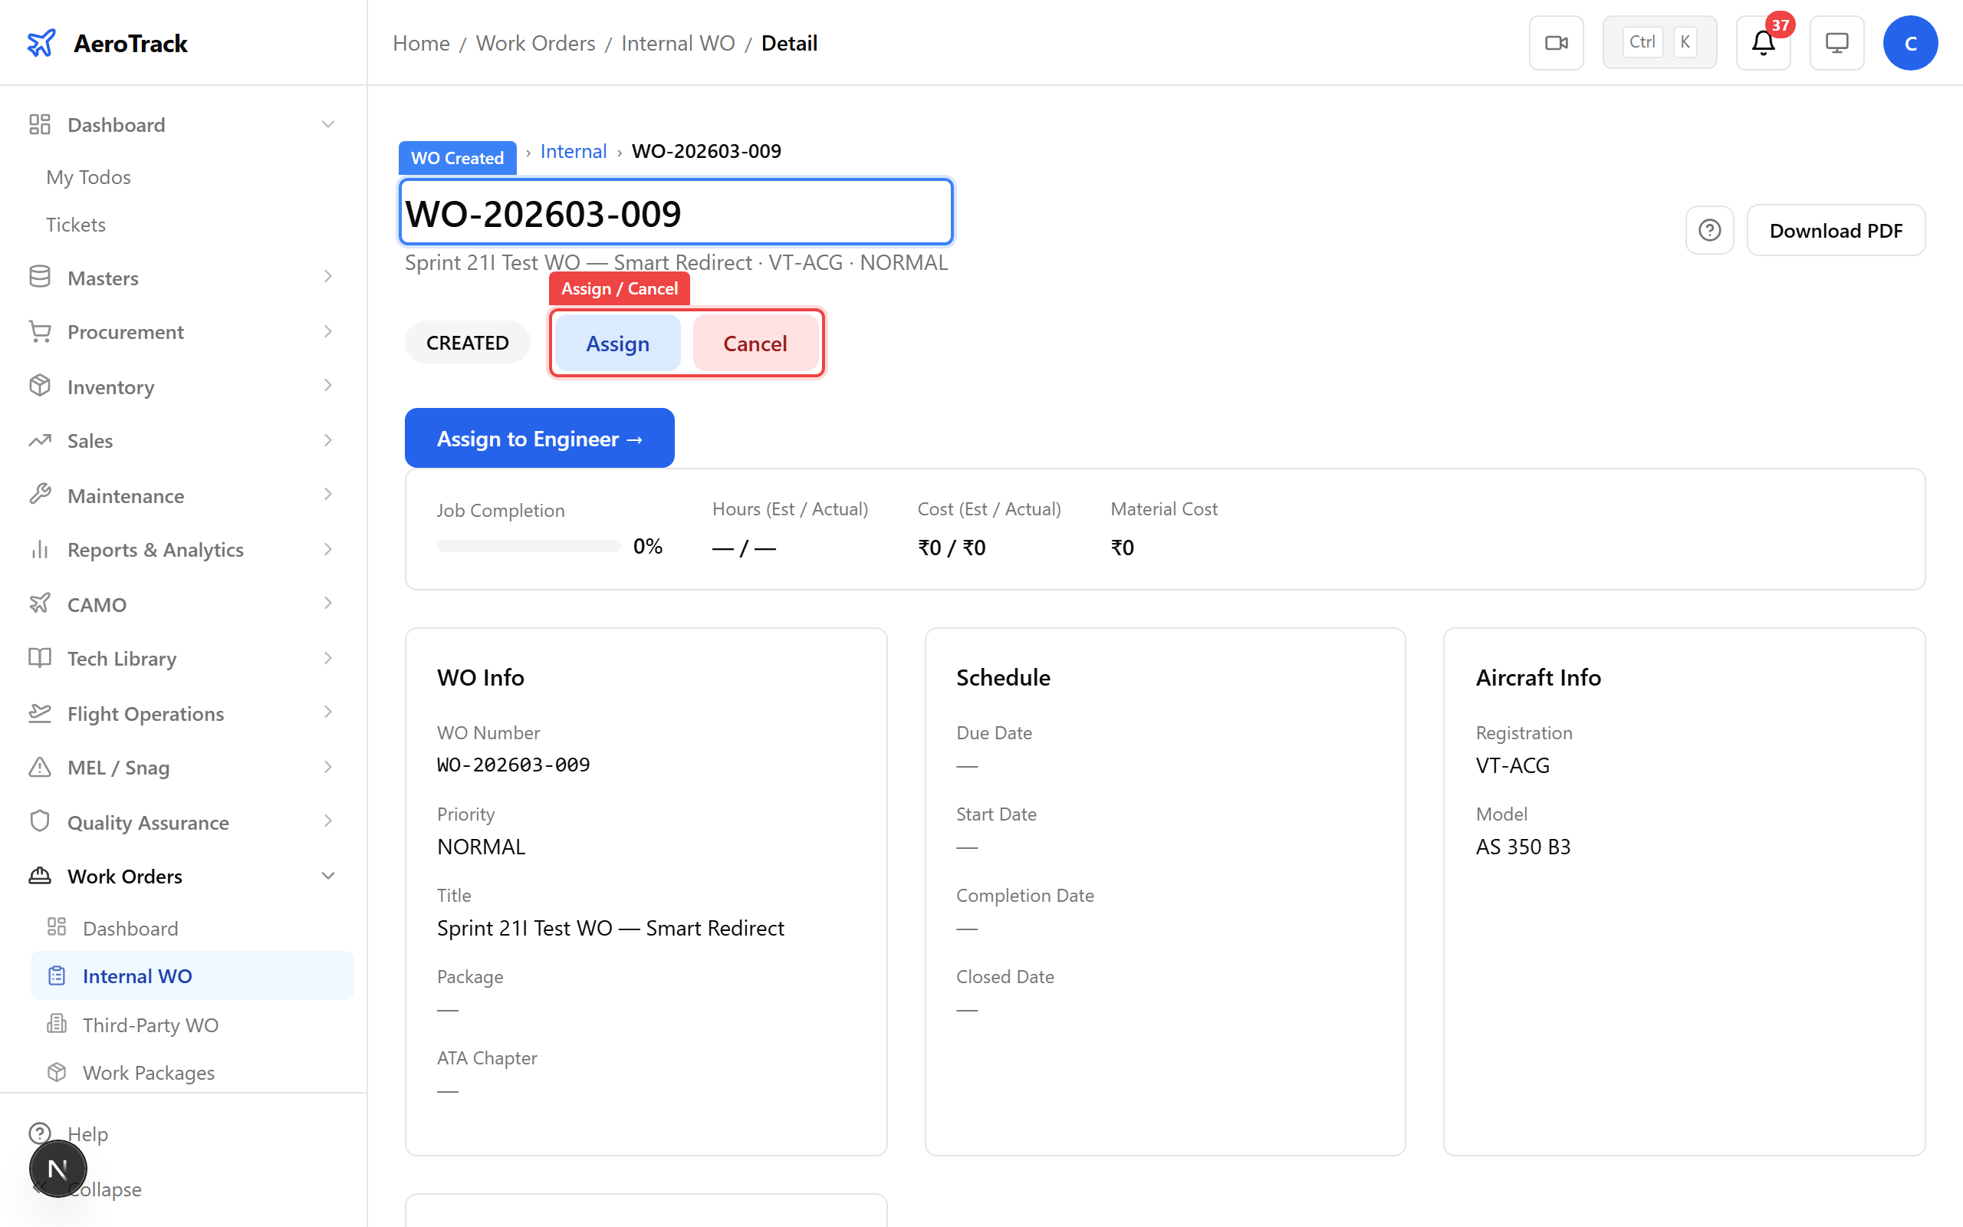Click the help question-mark icon near Download PDF
1963x1227 pixels.
(1710, 231)
